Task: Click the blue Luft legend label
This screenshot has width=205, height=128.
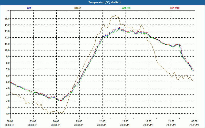Action: pyautogui.click(x=29, y=8)
